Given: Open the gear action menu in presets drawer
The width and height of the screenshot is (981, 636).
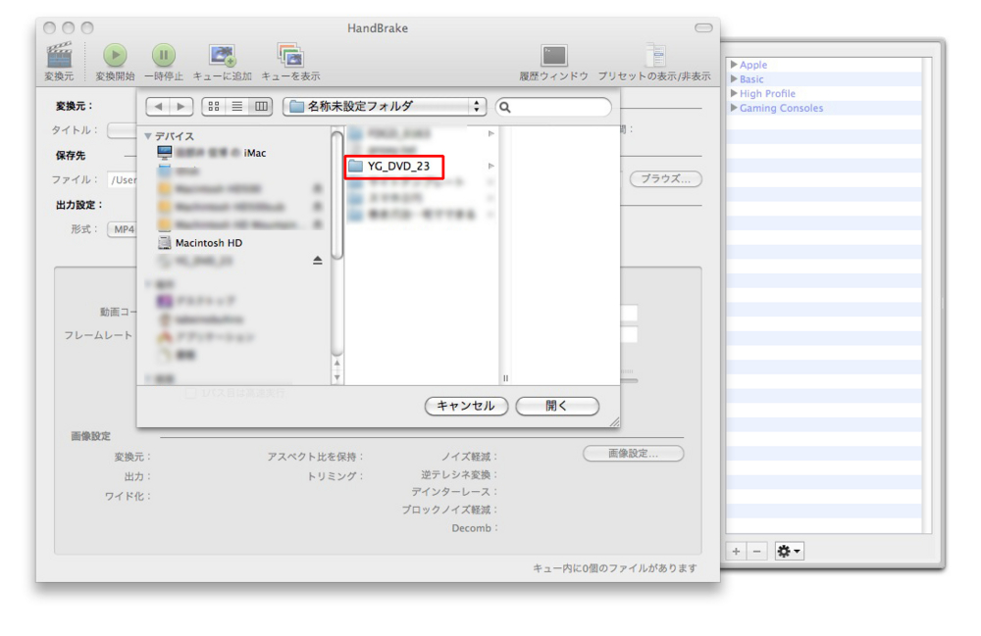Looking at the screenshot, I should click(789, 551).
